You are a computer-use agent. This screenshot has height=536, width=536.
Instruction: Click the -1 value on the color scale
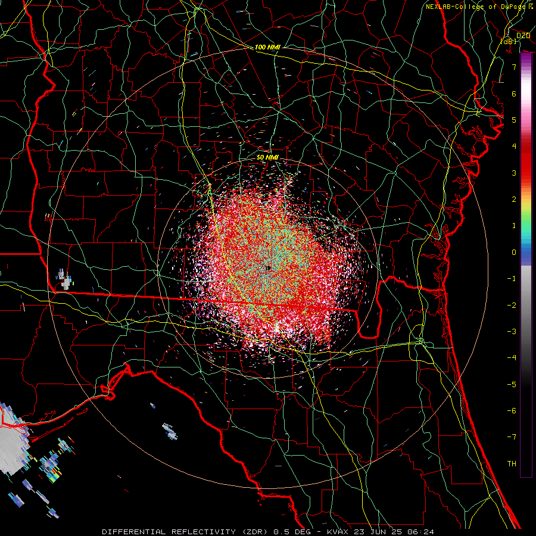click(x=512, y=279)
